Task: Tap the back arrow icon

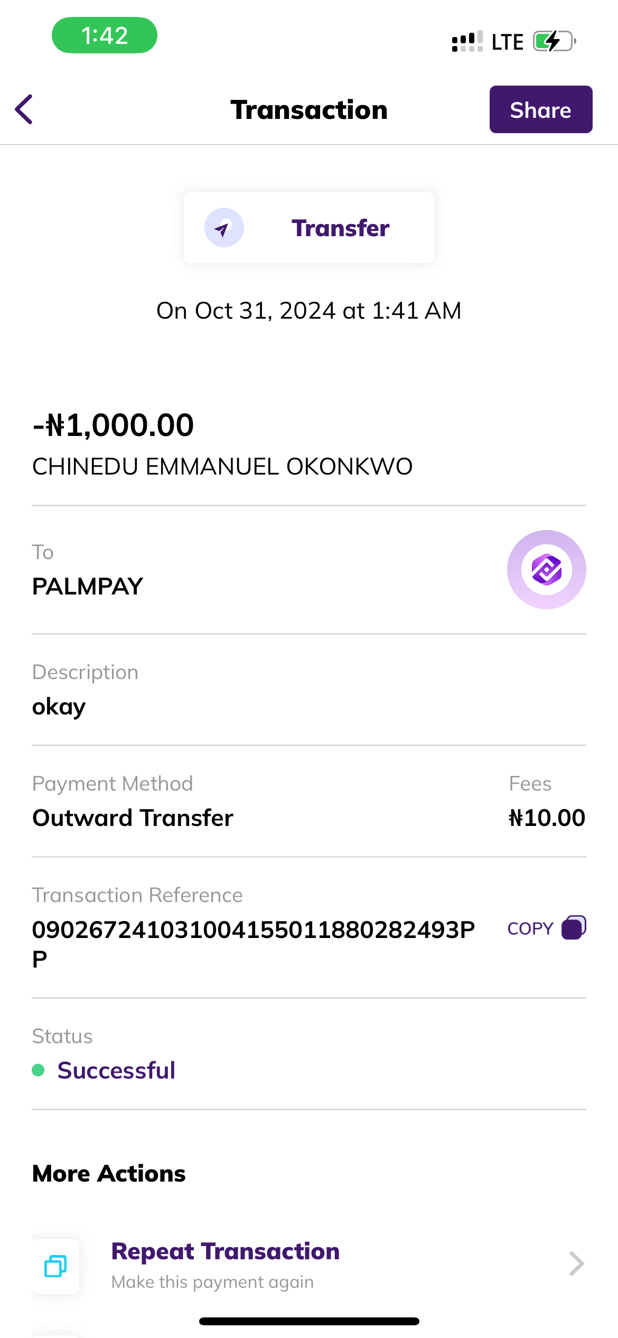Action: 24,109
